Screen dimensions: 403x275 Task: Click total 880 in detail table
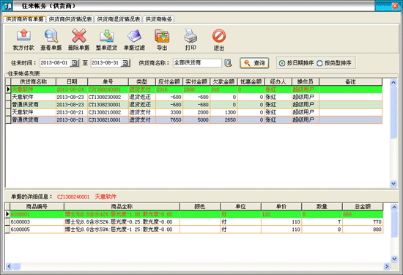(x=377, y=230)
